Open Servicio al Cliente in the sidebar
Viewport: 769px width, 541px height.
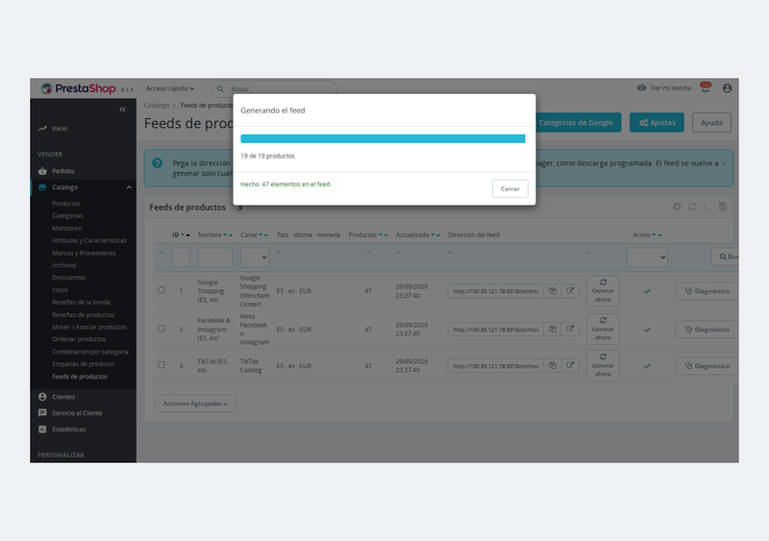[77, 413]
